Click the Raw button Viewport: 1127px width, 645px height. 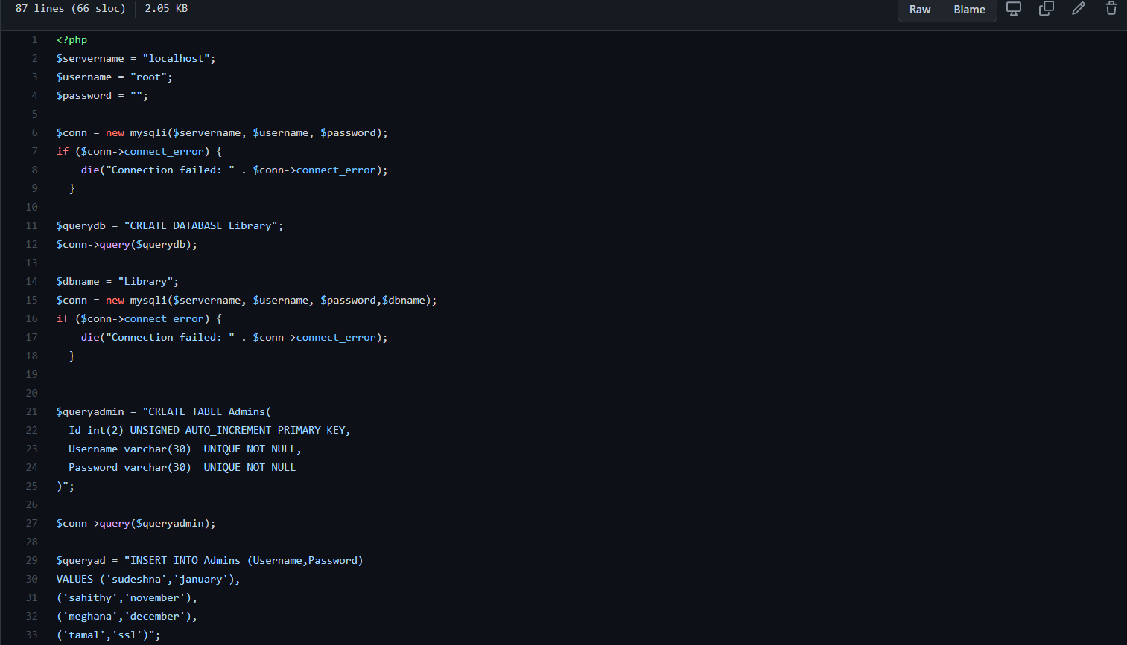(919, 10)
